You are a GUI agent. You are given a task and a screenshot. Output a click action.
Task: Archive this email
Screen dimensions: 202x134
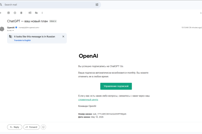8,13
